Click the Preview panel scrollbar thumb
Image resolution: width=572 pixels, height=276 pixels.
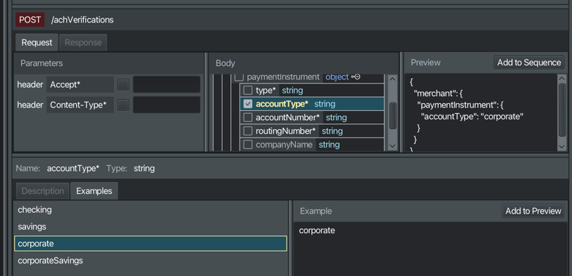coord(562,110)
